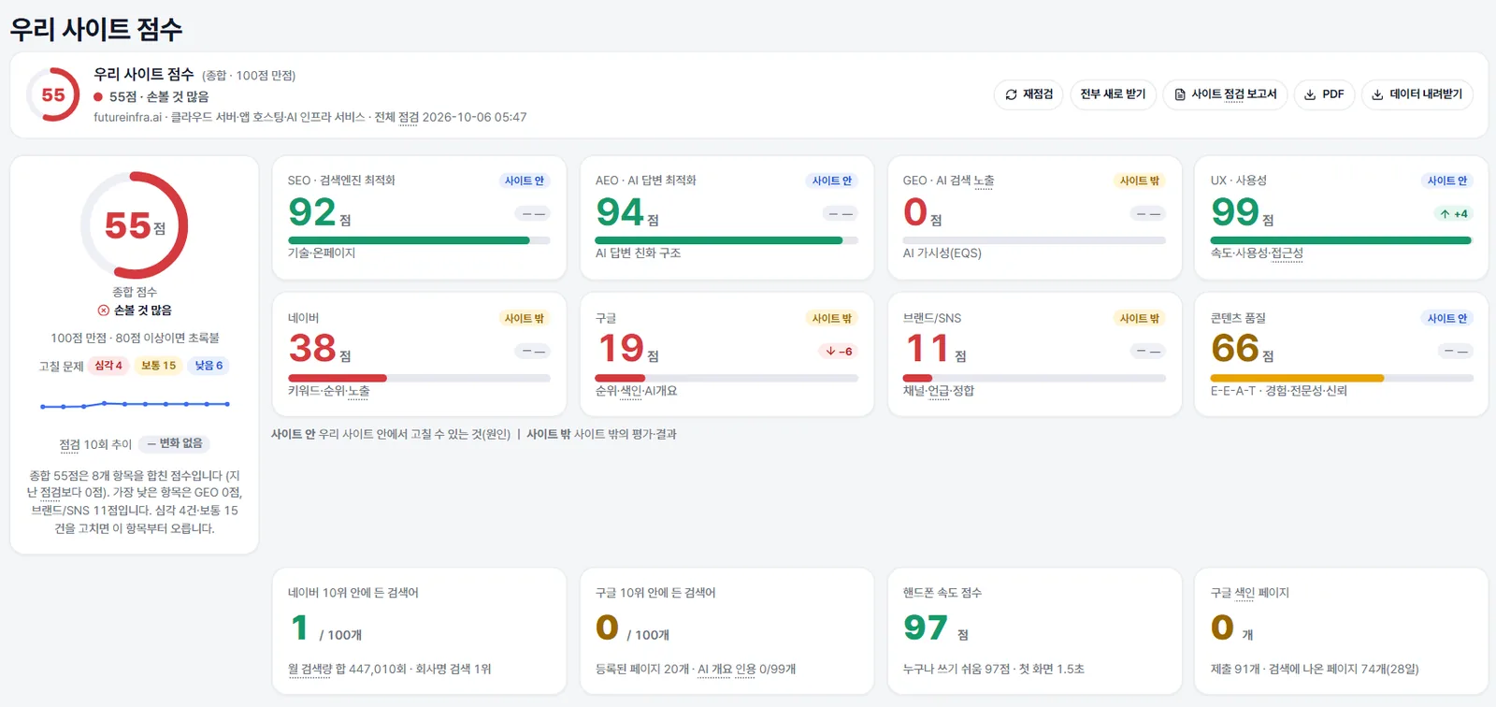The height and width of the screenshot is (707, 1496).
Task: Click the 사이트 밖 badge on 브랜드/SNS card
Action: point(1140,318)
